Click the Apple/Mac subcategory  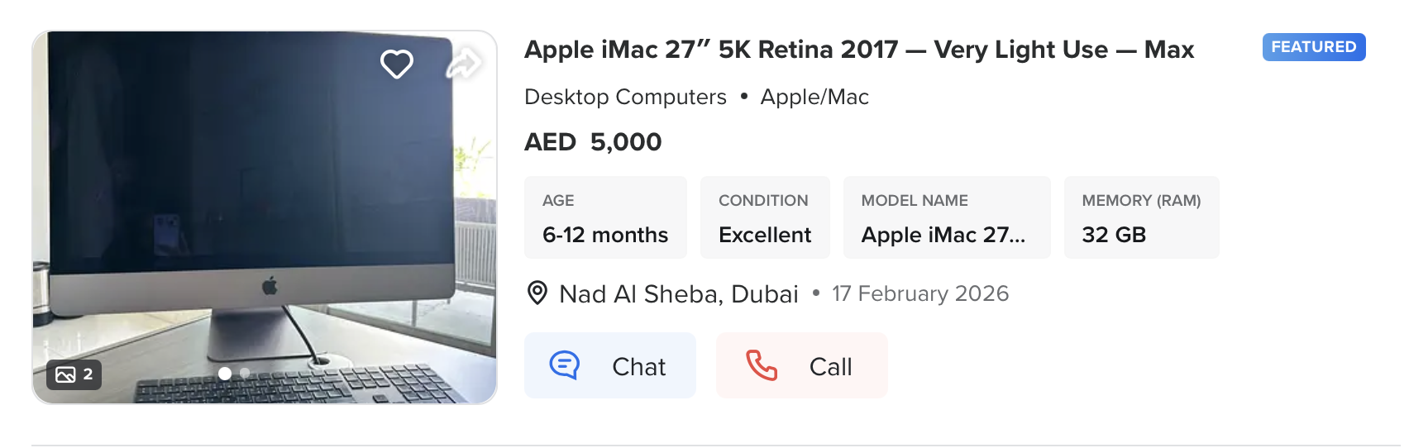(814, 97)
